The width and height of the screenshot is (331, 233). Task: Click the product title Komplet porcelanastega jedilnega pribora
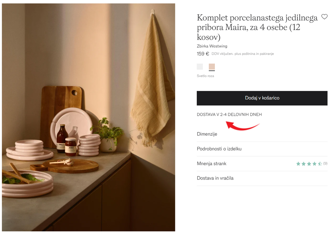pyautogui.click(x=257, y=27)
